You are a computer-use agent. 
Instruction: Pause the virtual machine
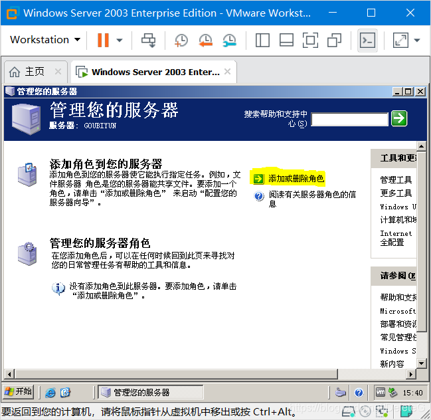[104, 40]
